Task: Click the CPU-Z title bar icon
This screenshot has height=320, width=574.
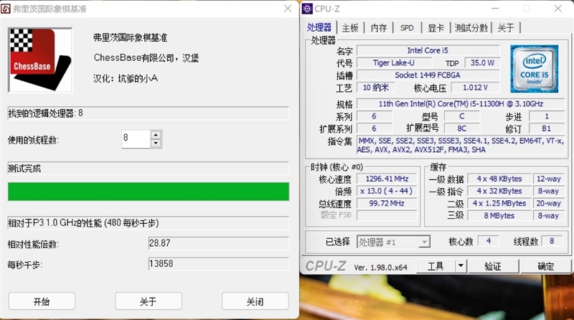Action: point(307,9)
